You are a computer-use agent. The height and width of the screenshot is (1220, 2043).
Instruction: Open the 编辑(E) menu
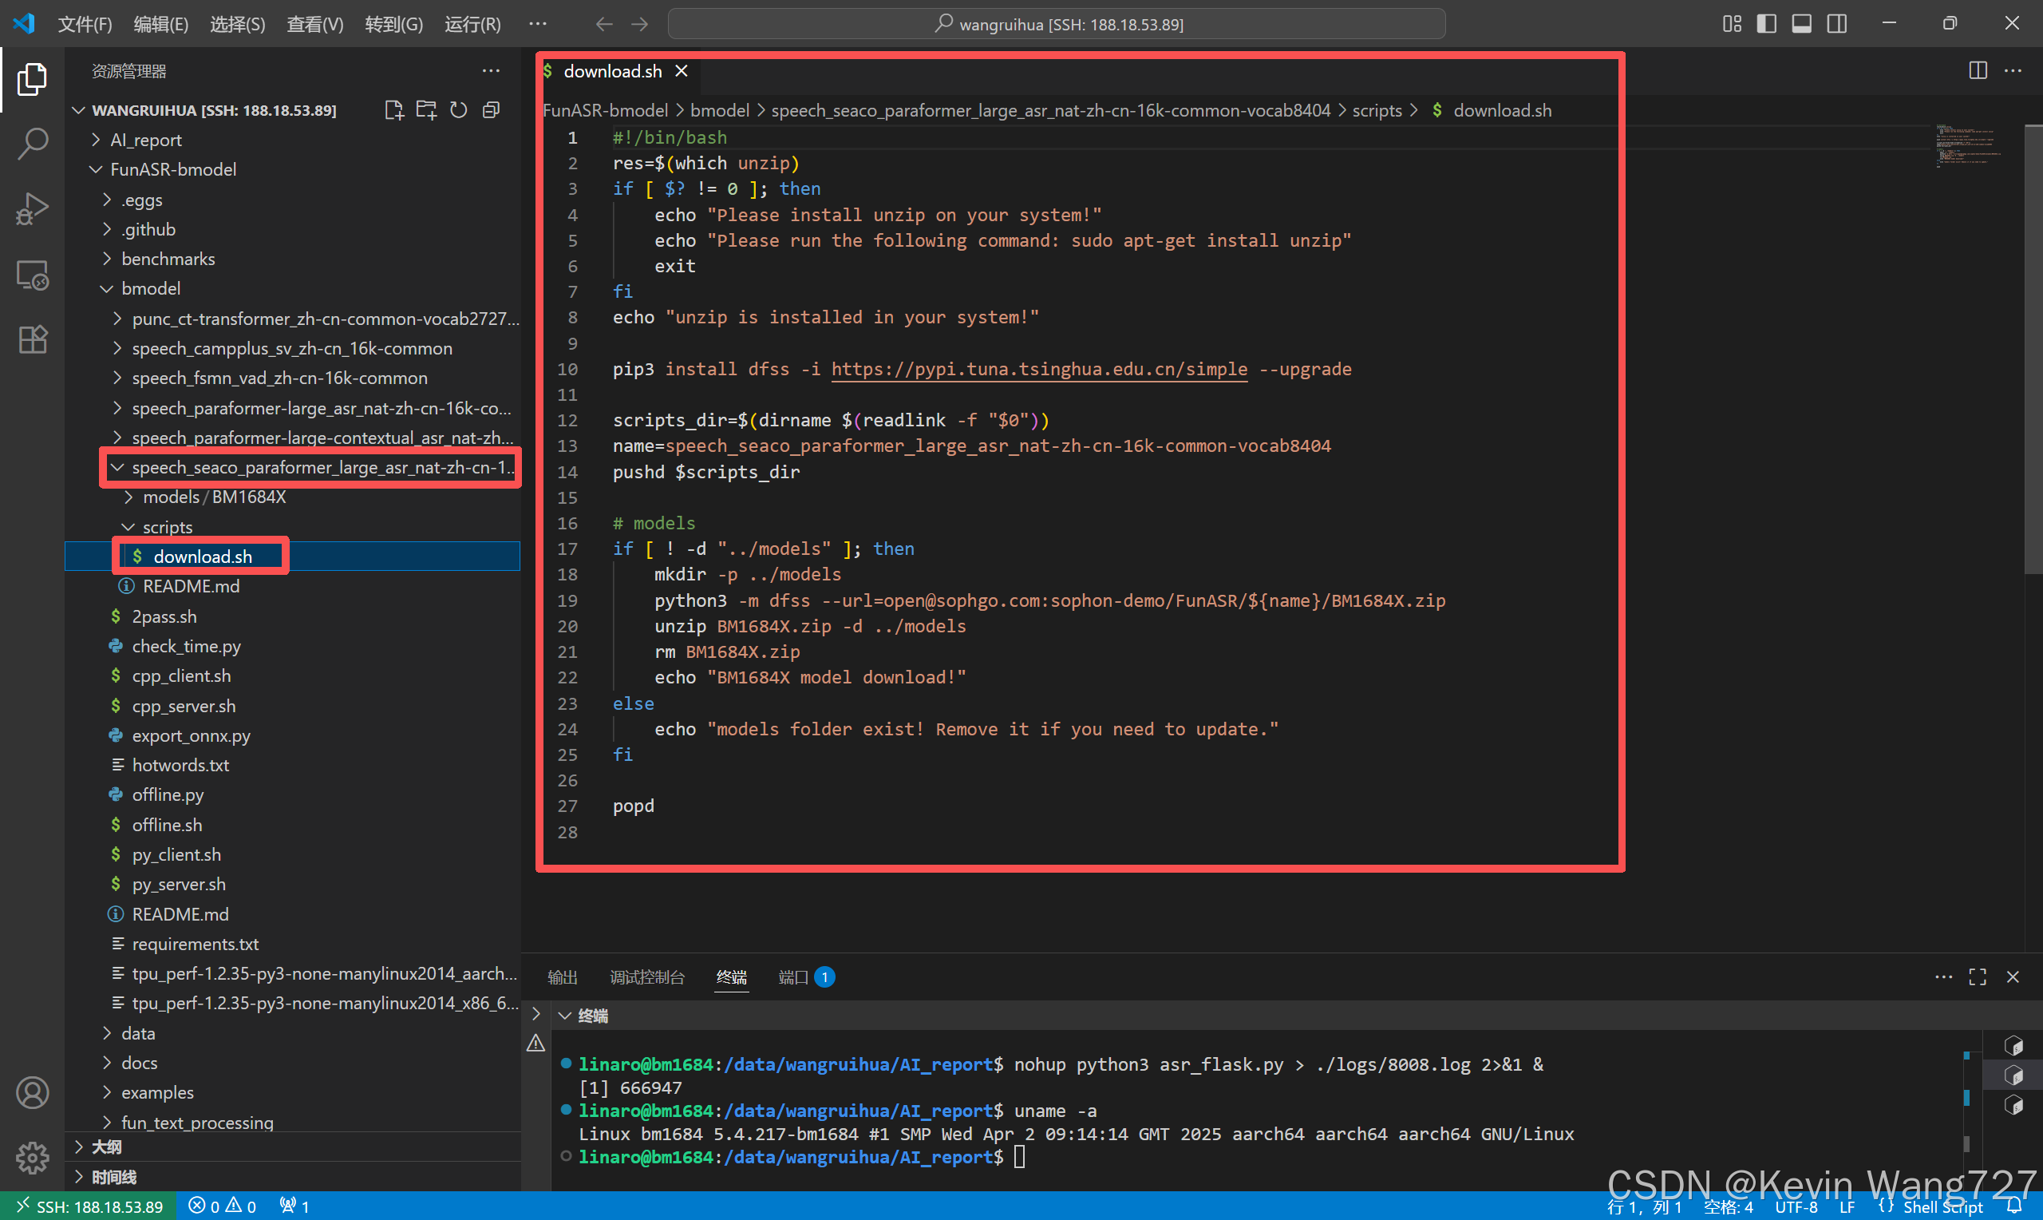coord(161,24)
